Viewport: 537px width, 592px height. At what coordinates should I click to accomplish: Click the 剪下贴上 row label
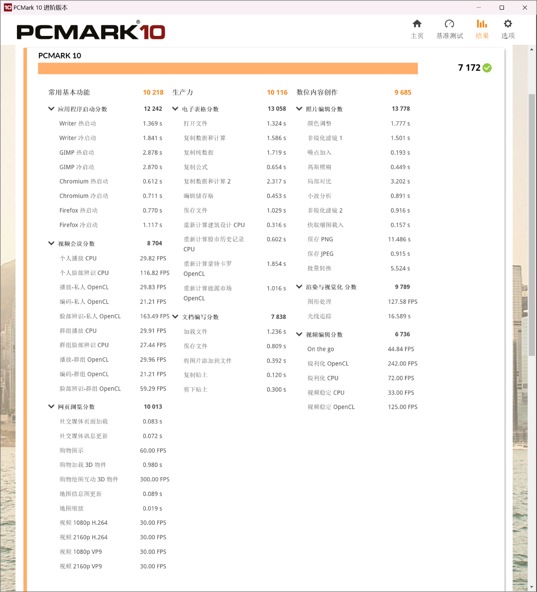(x=196, y=390)
